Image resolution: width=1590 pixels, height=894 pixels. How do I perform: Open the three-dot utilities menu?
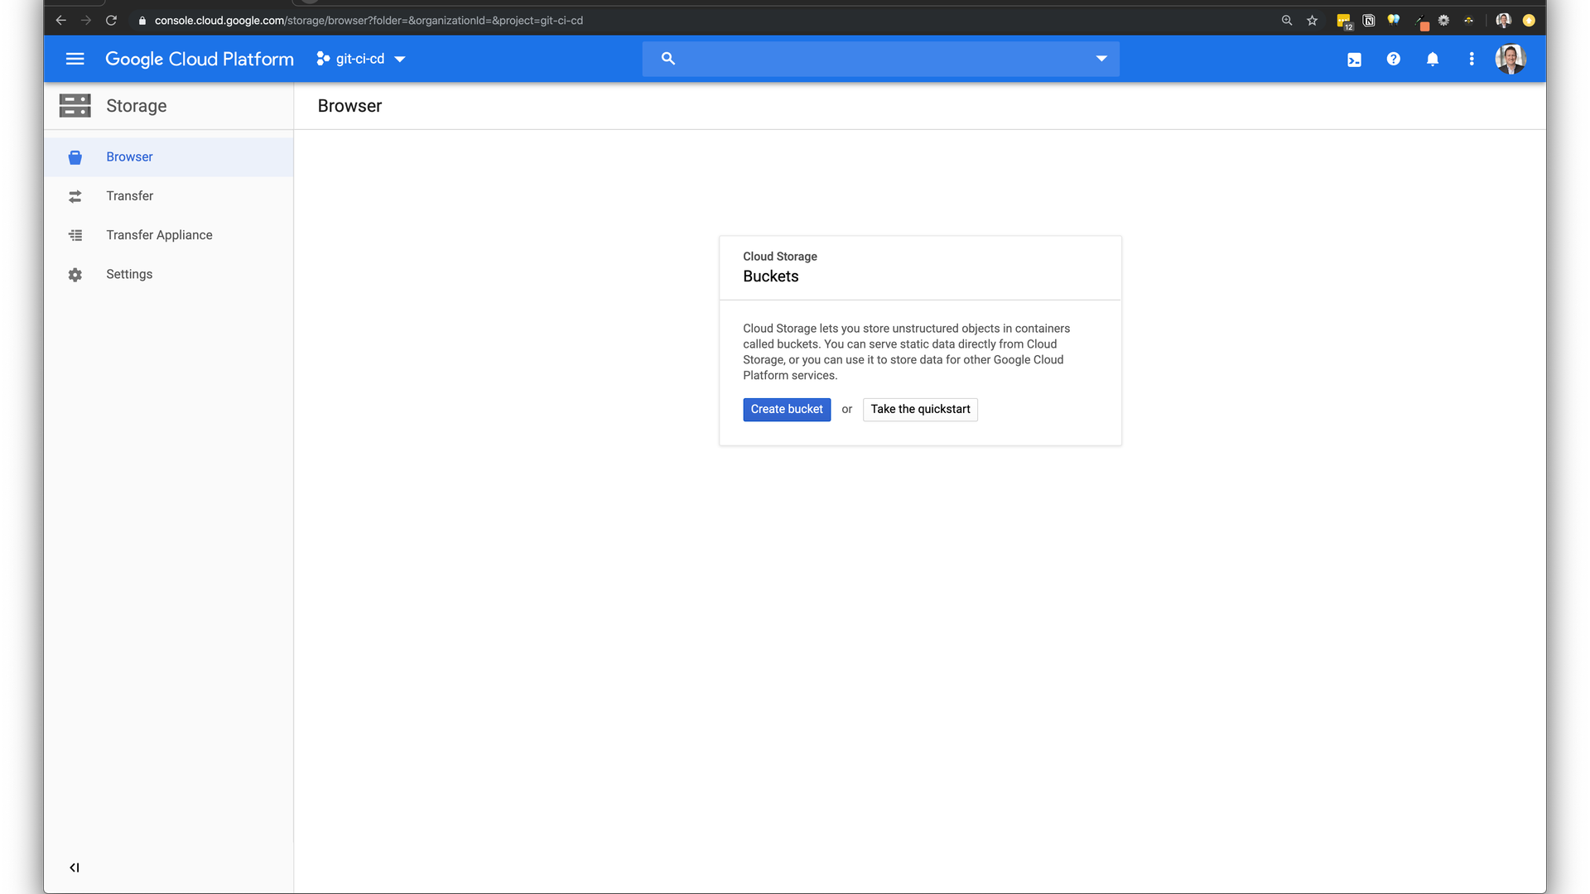1471,59
